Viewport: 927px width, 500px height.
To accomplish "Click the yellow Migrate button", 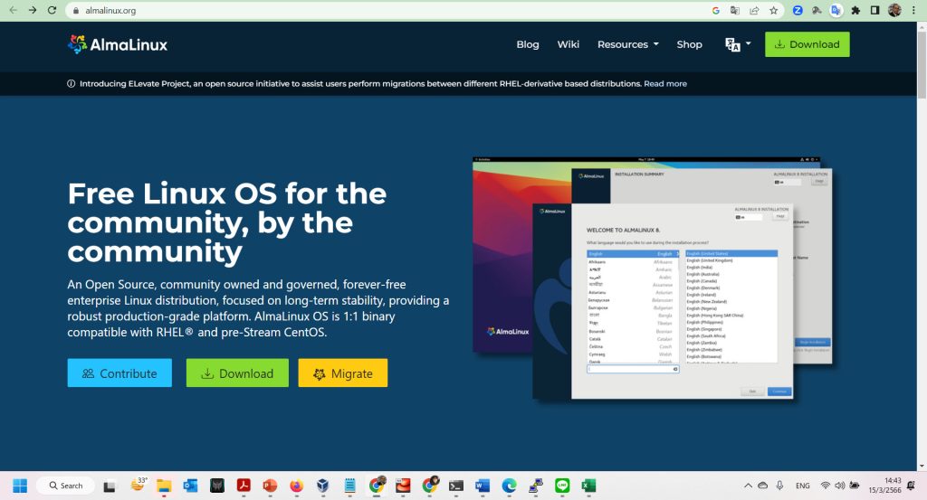I will point(342,373).
